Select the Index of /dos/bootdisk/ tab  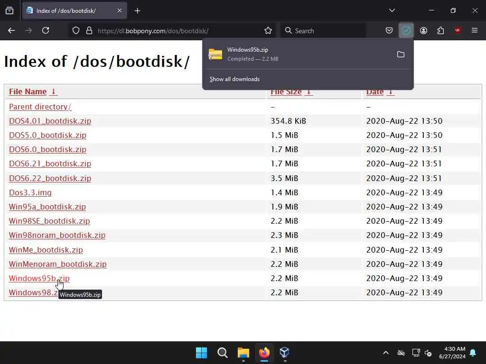pyautogui.click(x=75, y=11)
